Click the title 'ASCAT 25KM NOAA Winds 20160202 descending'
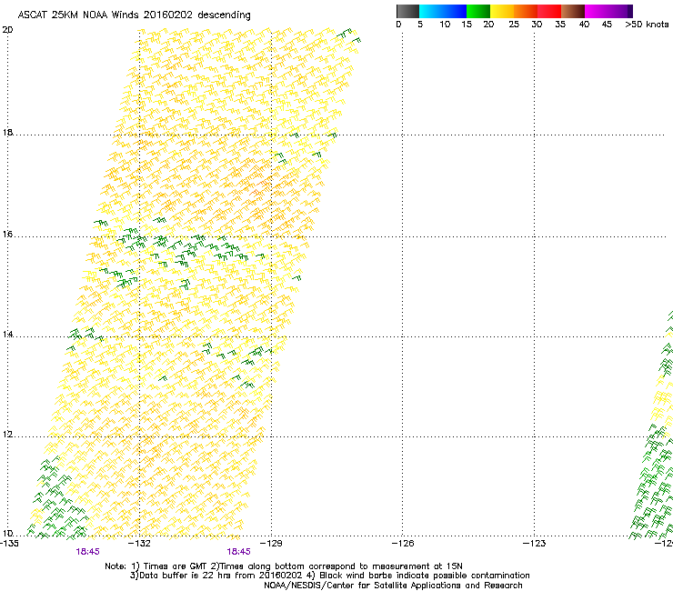673x591 pixels. tap(134, 15)
